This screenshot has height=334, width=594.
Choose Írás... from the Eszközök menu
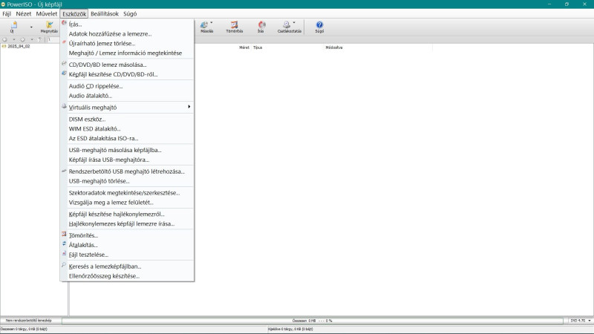coord(127,24)
